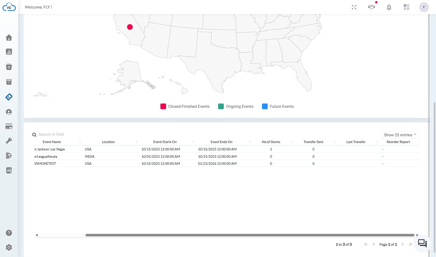Click the RC cloud logo
This screenshot has width=436, height=257.
9,7
